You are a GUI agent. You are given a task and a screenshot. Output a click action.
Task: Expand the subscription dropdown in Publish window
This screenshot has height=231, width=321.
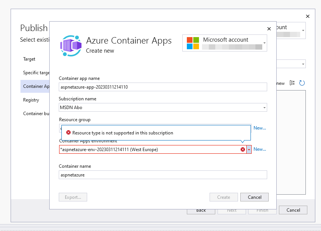click(x=303, y=64)
